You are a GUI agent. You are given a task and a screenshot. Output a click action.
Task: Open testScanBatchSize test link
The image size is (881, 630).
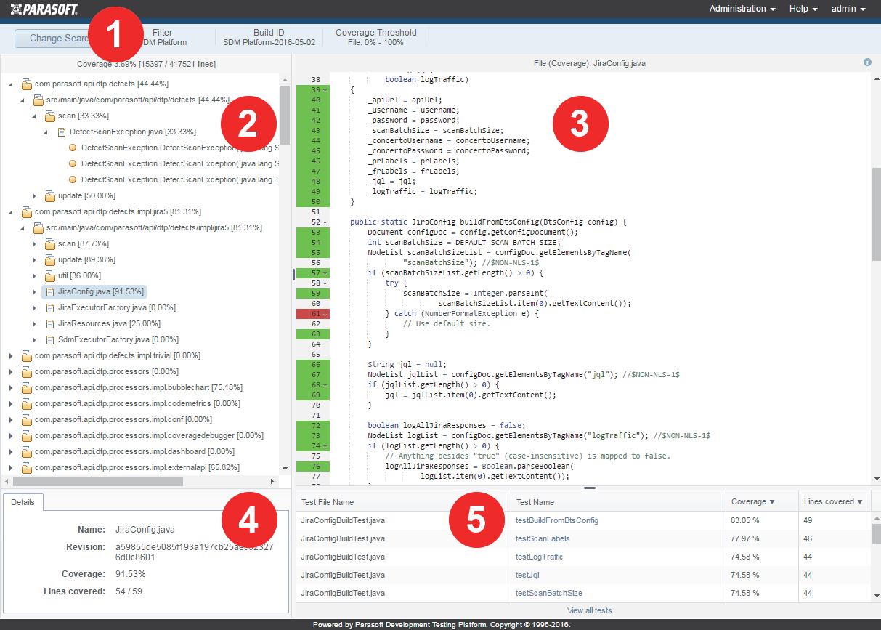549,593
